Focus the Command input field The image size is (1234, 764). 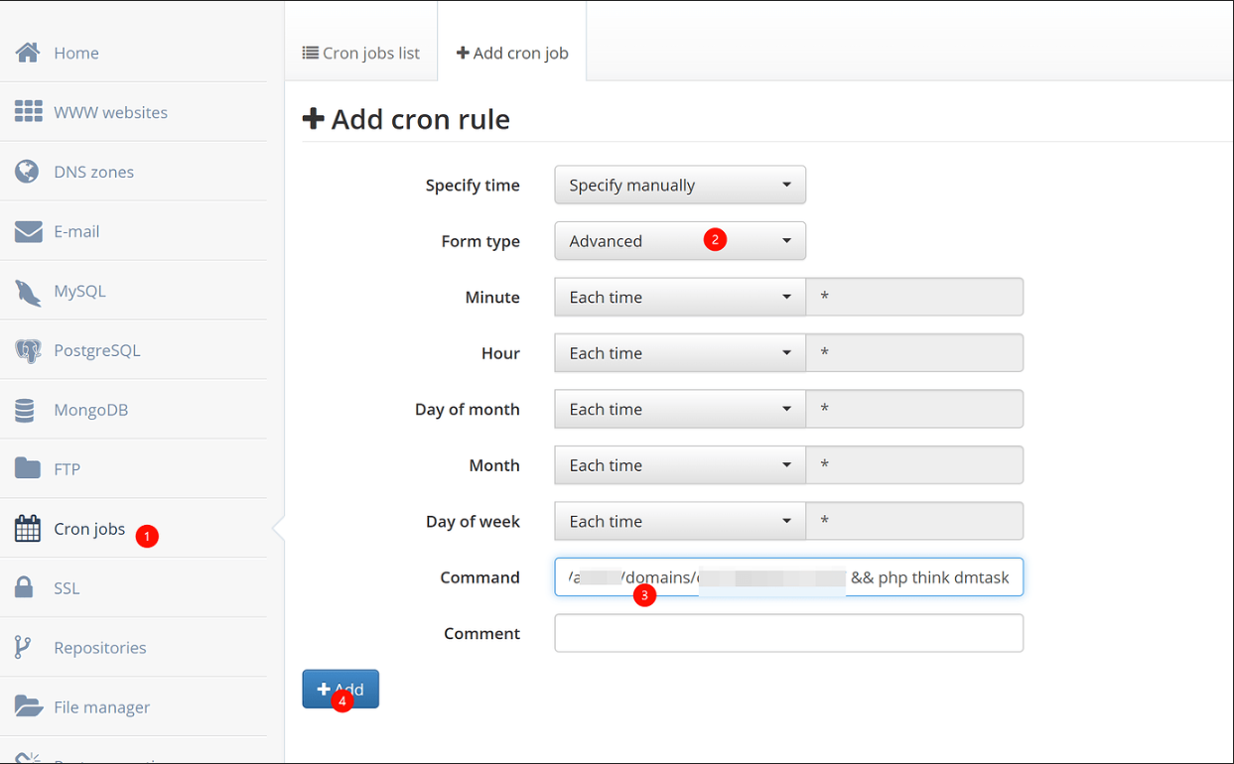click(x=788, y=577)
